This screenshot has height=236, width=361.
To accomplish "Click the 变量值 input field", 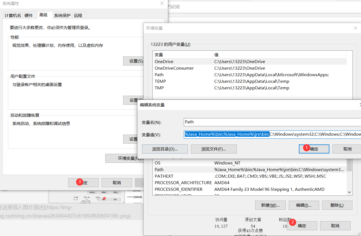I will coord(272,134).
